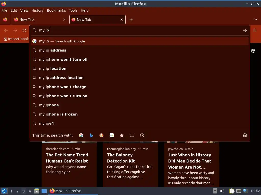261x195 pixels.
Task: Open the Help menu
Action: [85, 10]
